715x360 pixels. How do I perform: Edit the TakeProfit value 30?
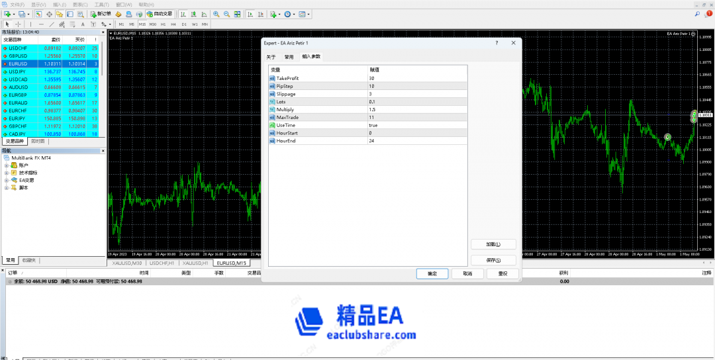[x=417, y=78]
